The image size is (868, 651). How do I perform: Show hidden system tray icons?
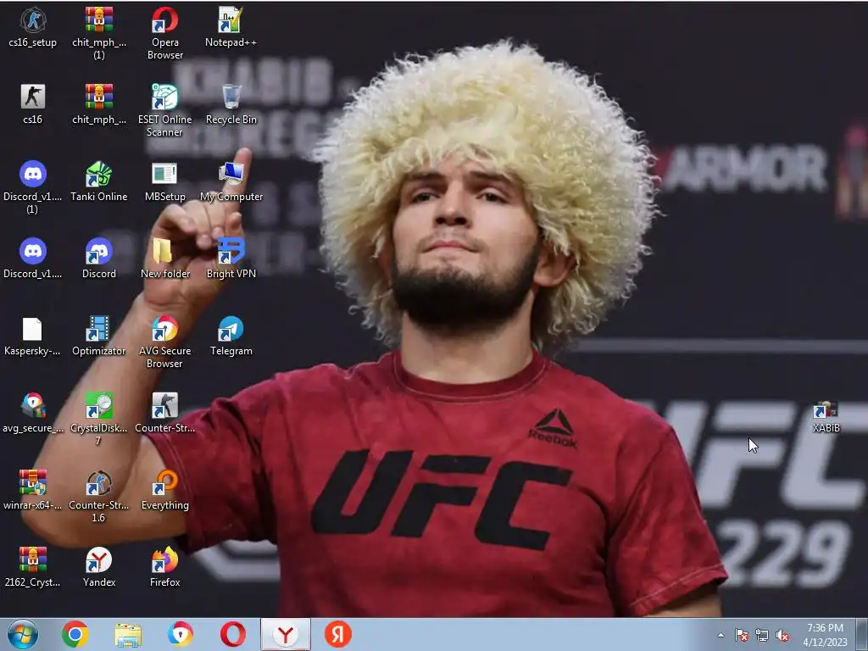[721, 635]
